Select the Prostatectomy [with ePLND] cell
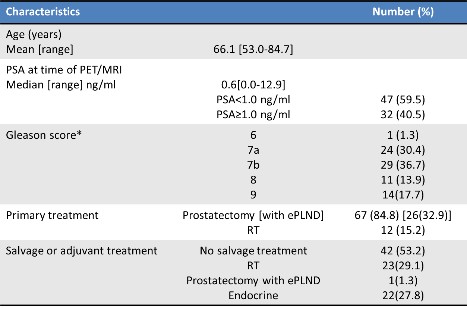Screen dimensions: 467x310 click(253, 216)
